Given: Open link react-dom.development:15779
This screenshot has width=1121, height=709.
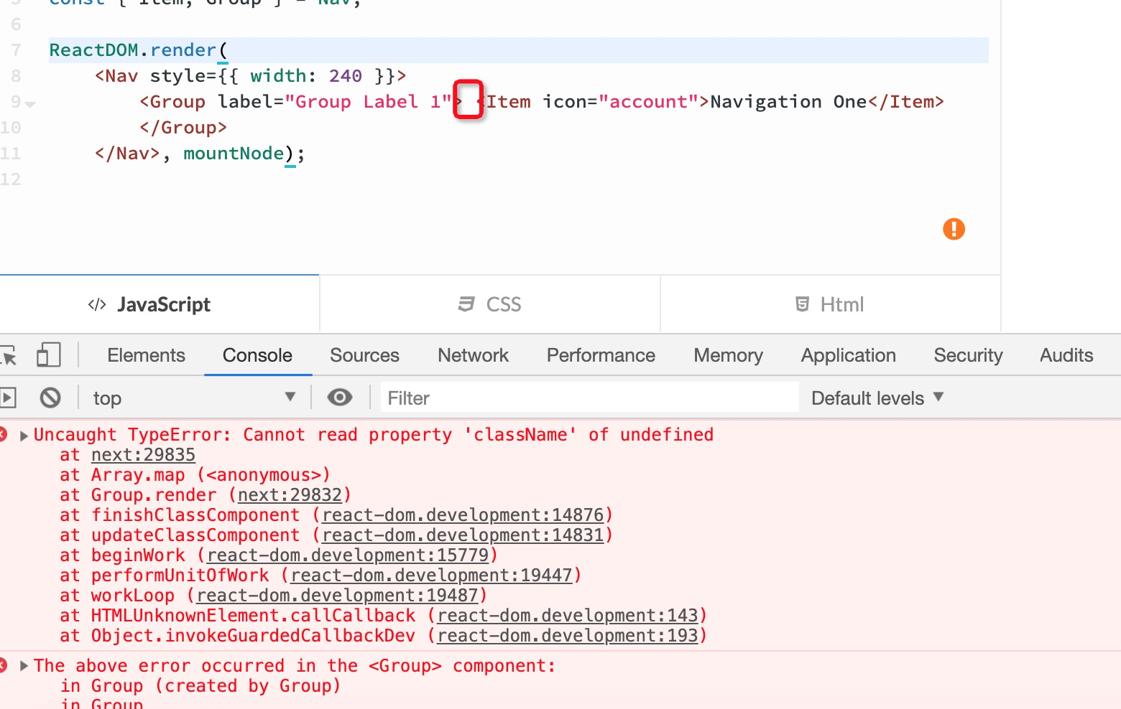Looking at the screenshot, I should [348, 555].
